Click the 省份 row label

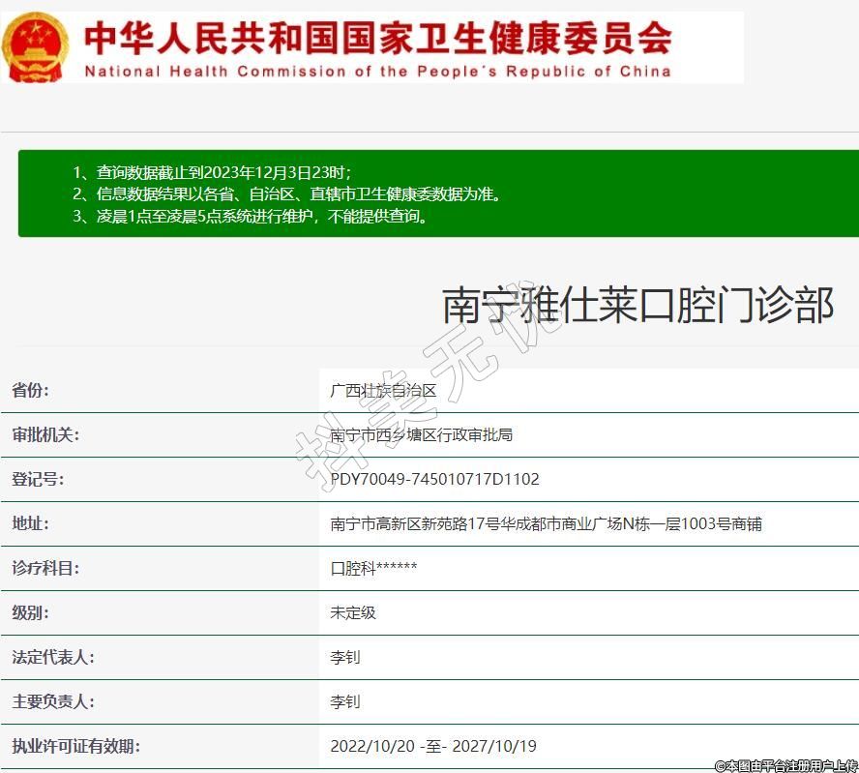tap(30, 391)
